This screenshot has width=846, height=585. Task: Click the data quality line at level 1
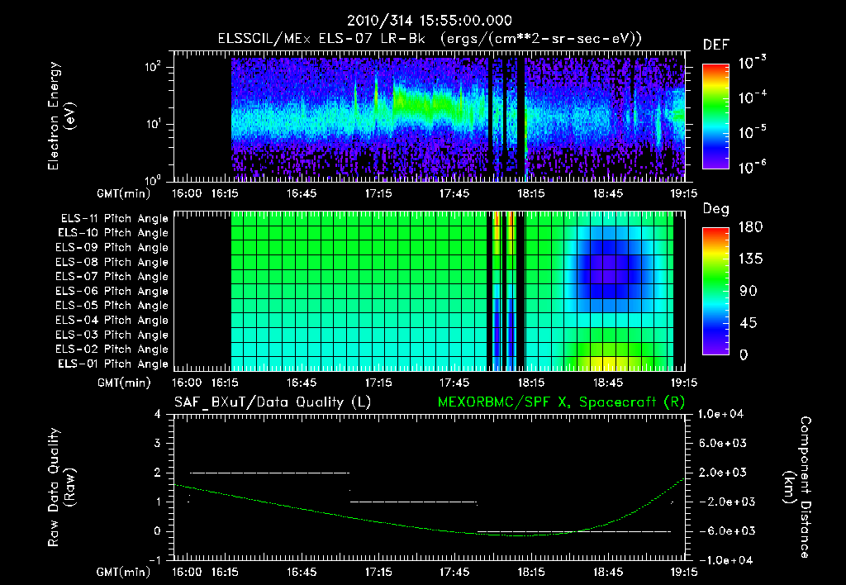pyautogui.click(x=414, y=502)
